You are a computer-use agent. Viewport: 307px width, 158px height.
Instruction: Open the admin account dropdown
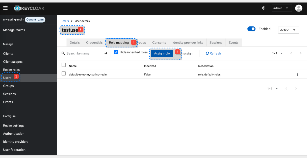(282, 8)
